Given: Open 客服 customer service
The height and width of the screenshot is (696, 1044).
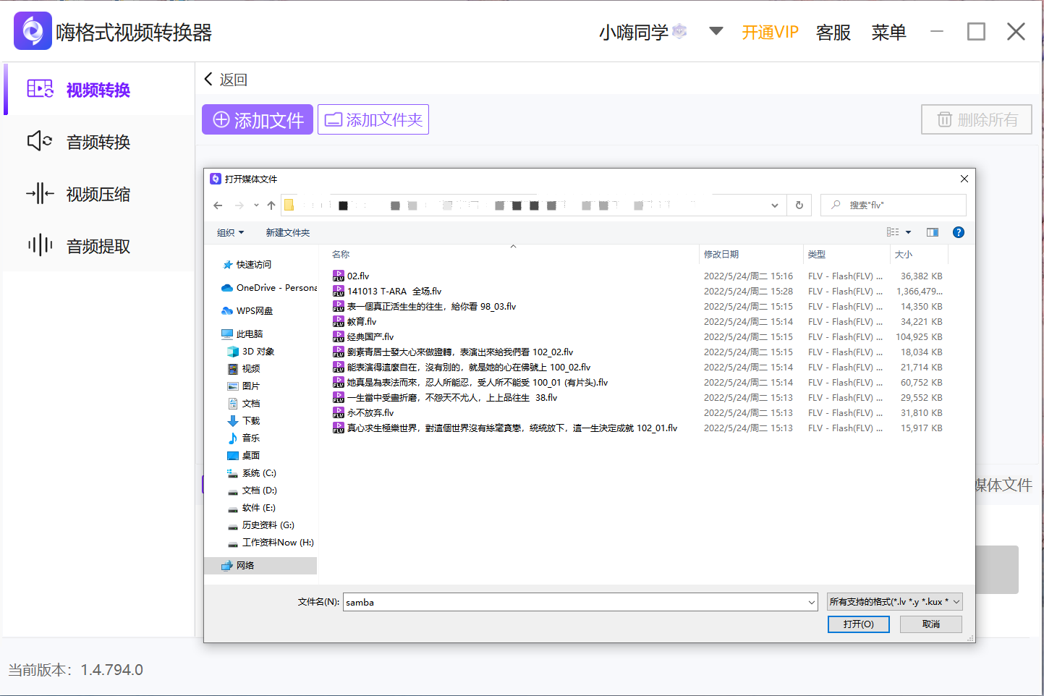Looking at the screenshot, I should click(833, 32).
